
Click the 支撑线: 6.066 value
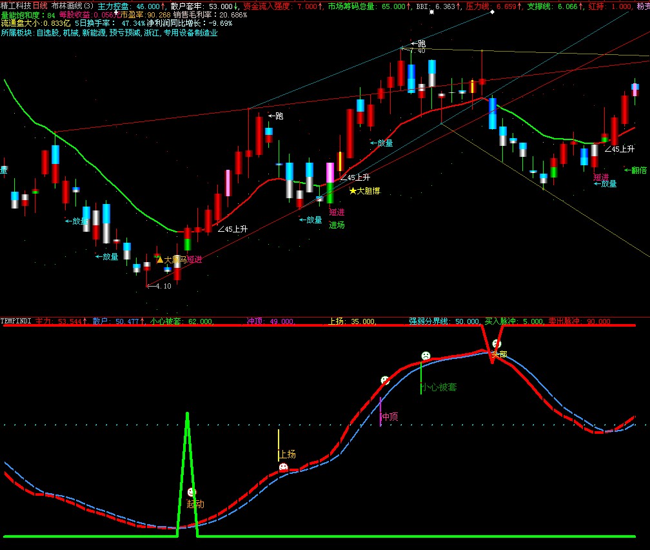tap(555, 6)
